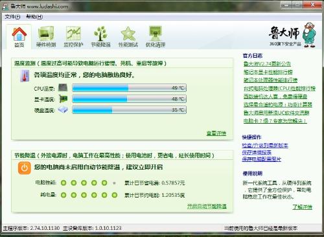Click 保存电脑配置图片 link
This screenshot has height=237, width=324.
click(x=262, y=159)
